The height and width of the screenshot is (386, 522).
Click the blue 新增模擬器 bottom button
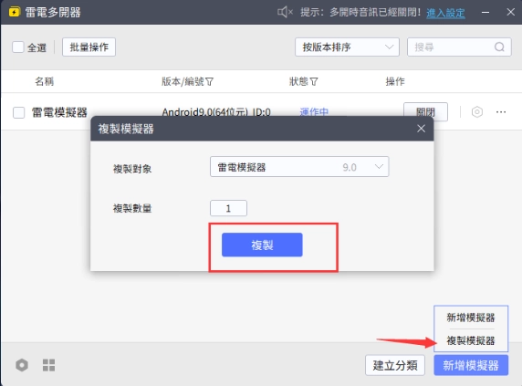click(x=471, y=365)
